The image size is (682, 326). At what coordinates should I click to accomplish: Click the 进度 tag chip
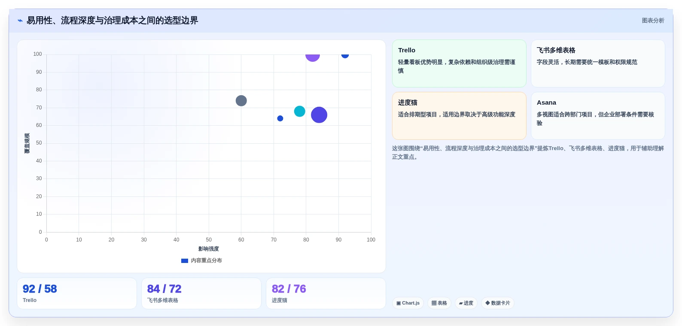pyautogui.click(x=466, y=303)
